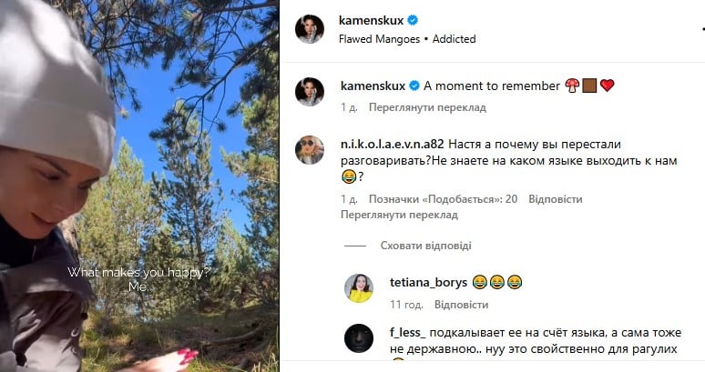
Task: Open the more options dots in post header
Action: click(702, 29)
